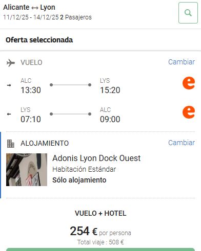Viewport: 201px width, 251px height.
Task: Change the accommodation via Cambiar link
Action: 182,143
